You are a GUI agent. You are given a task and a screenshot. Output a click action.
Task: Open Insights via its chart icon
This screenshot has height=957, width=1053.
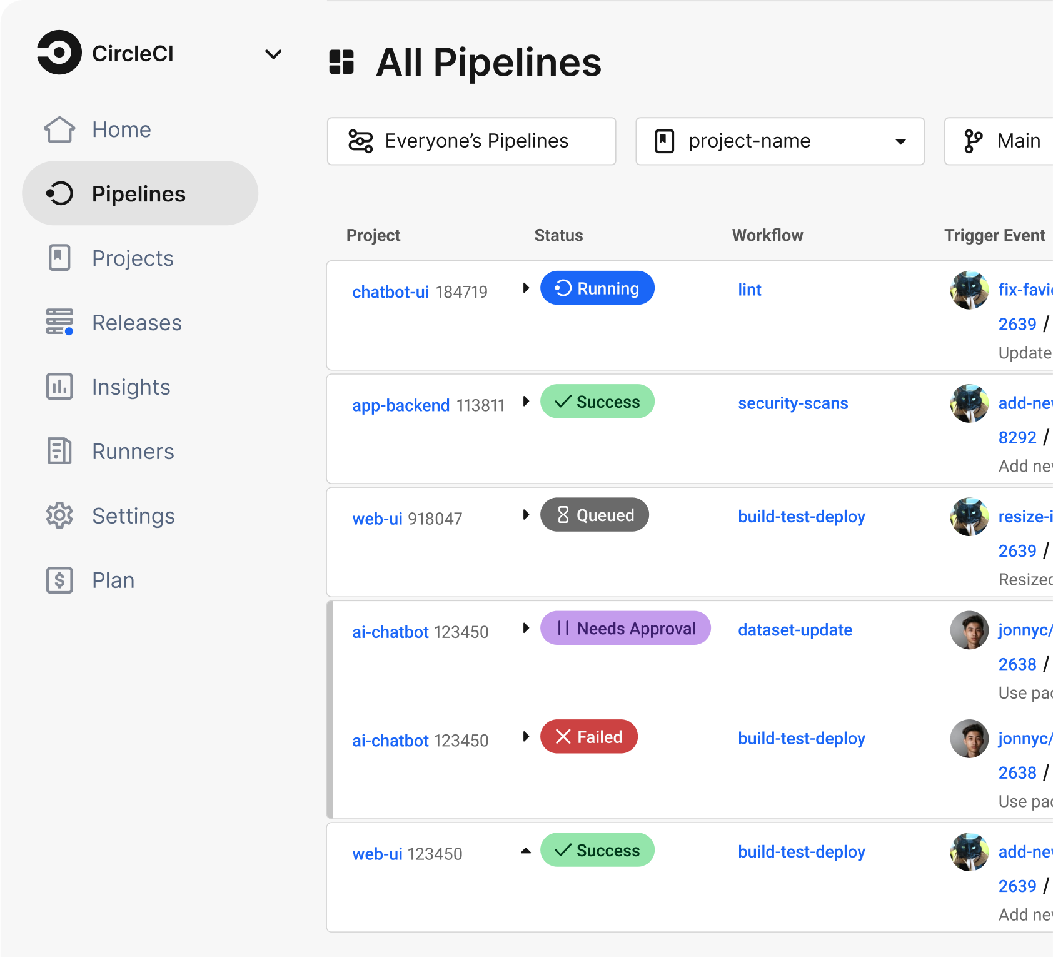coord(59,387)
